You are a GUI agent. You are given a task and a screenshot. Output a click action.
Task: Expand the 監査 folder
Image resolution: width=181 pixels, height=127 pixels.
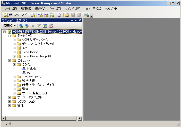(14, 89)
